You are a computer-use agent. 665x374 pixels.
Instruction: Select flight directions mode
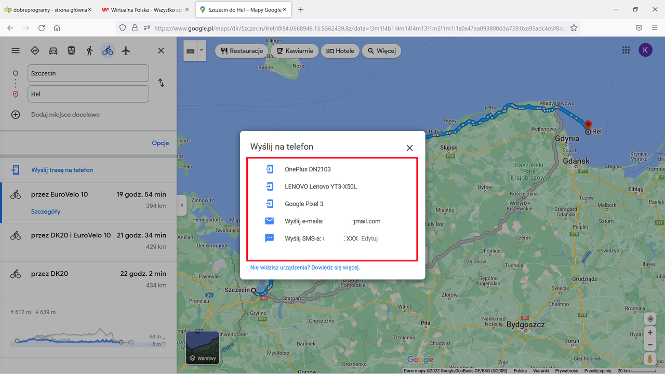click(x=126, y=50)
